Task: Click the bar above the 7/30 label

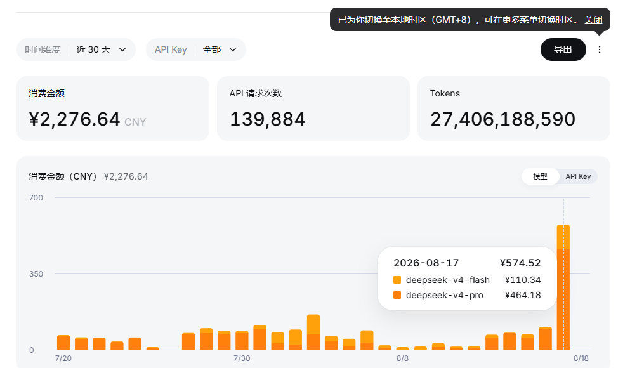Action: coord(242,340)
